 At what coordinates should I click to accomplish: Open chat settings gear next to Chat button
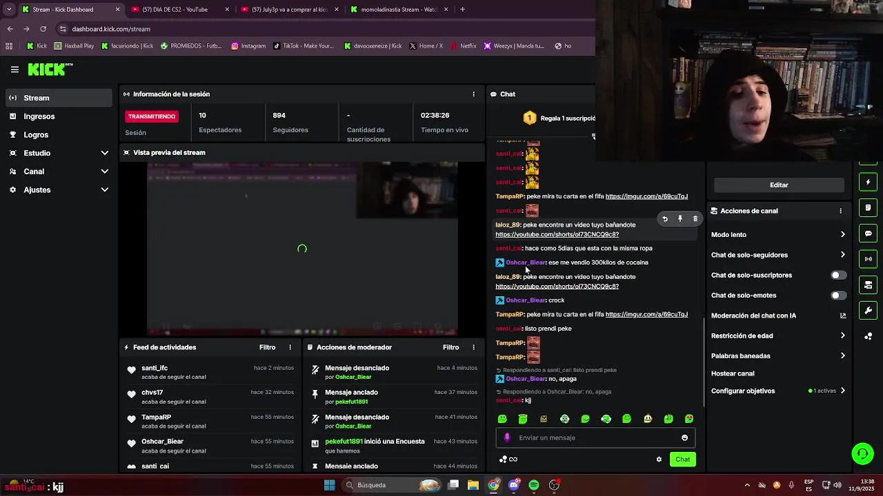click(659, 459)
